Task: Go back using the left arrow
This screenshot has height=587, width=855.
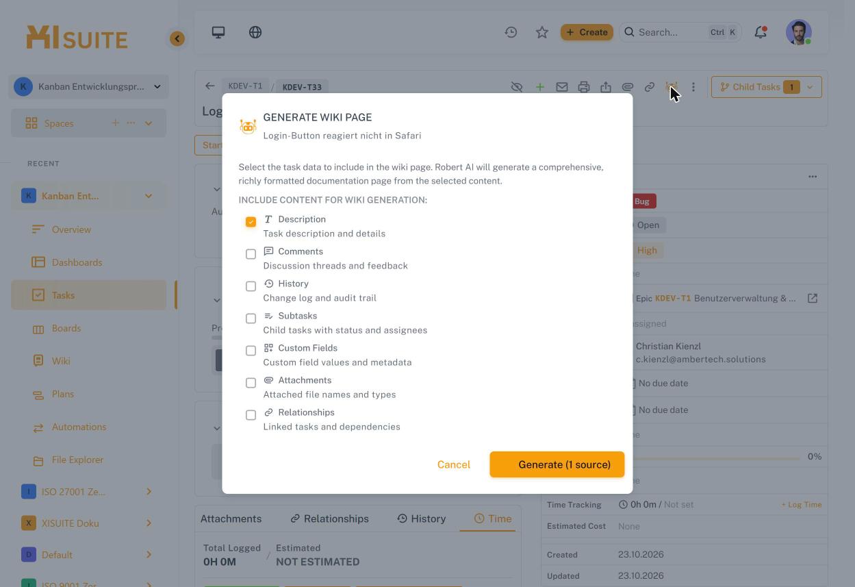Action: pyautogui.click(x=209, y=86)
